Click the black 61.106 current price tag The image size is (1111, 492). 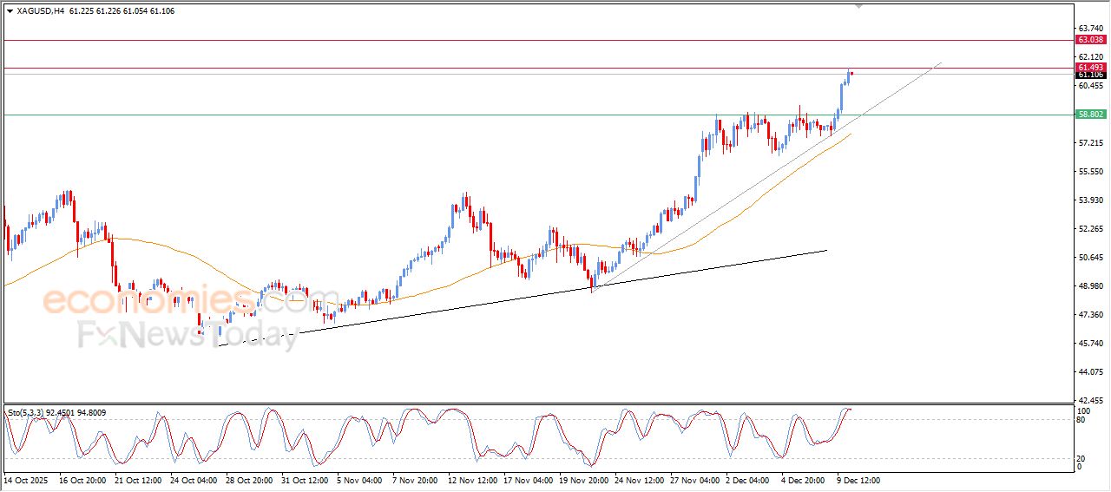[1090, 75]
